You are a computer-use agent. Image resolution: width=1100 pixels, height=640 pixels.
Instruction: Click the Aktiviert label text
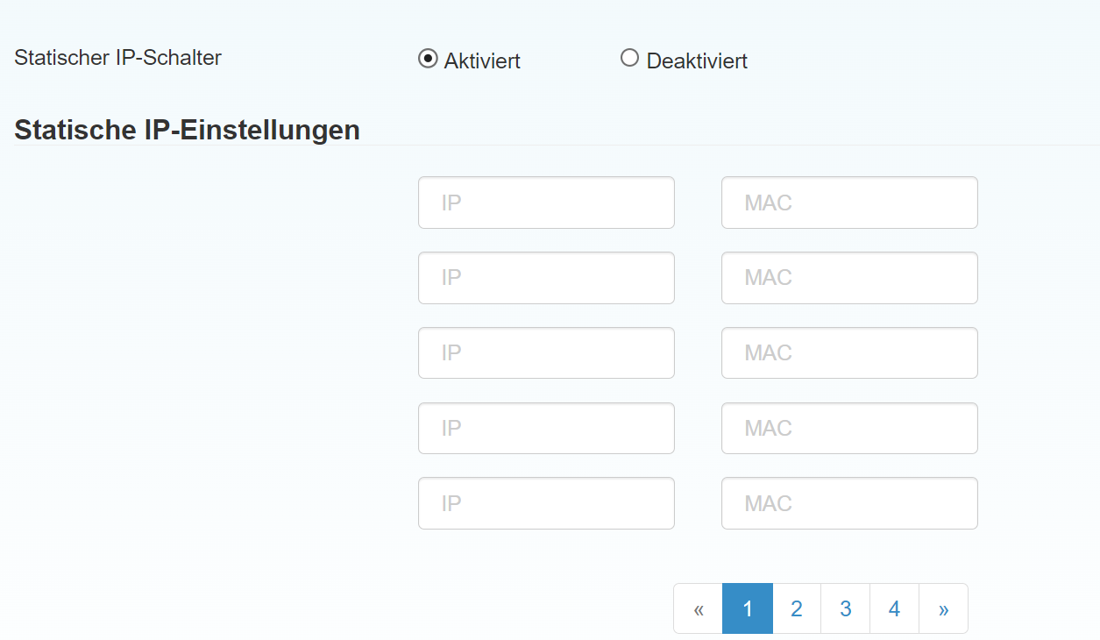point(482,61)
